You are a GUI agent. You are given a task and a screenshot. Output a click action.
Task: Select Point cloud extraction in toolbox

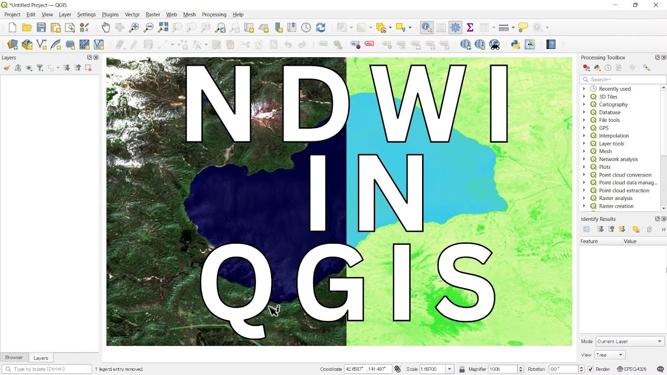[x=624, y=191]
